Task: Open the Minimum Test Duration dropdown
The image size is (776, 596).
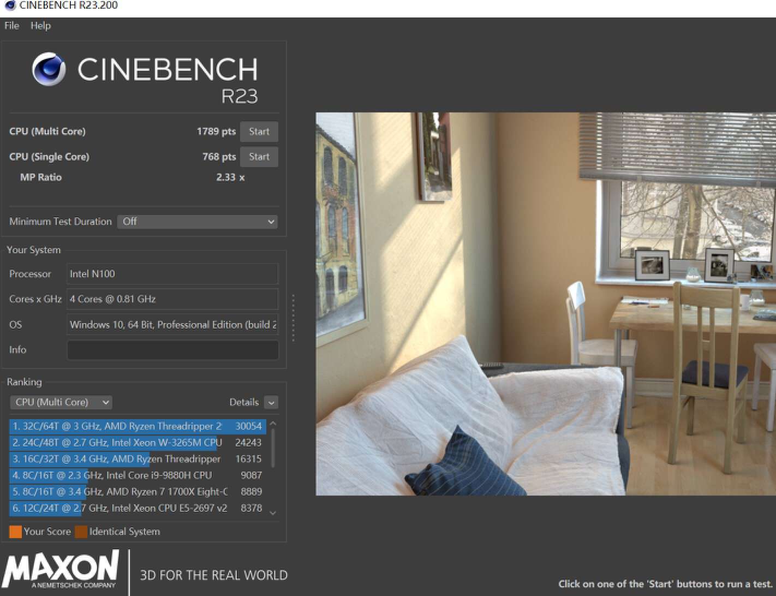Action: (198, 222)
